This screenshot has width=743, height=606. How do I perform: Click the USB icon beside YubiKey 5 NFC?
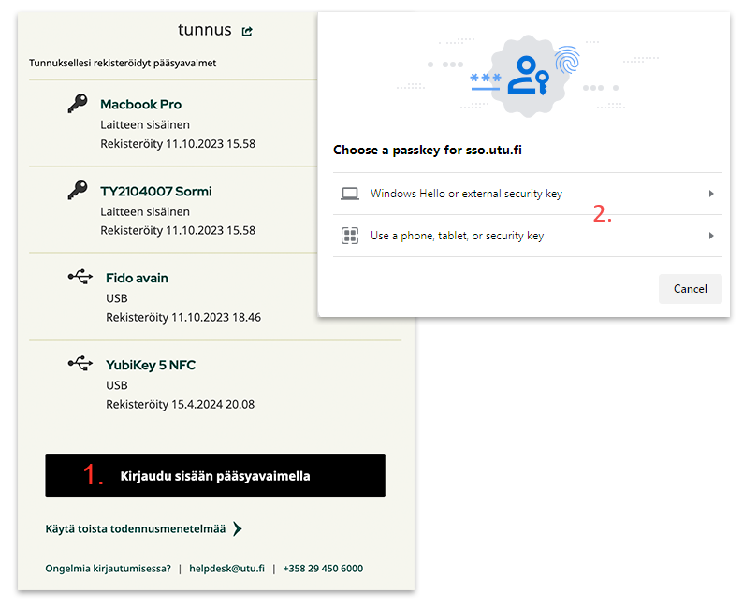pos(80,364)
